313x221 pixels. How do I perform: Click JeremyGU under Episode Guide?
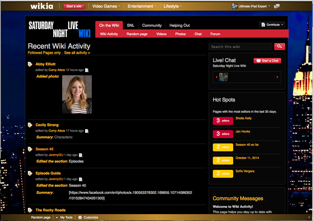(56, 179)
